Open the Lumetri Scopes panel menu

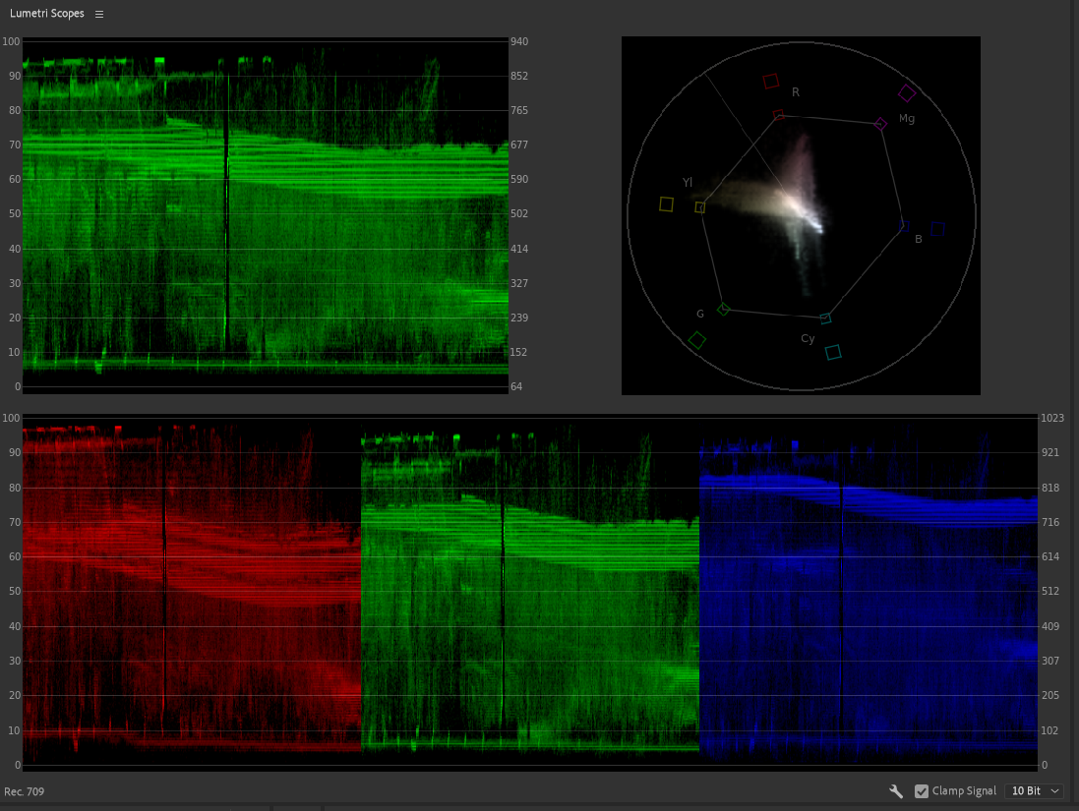pyautogui.click(x=98, y=14)
